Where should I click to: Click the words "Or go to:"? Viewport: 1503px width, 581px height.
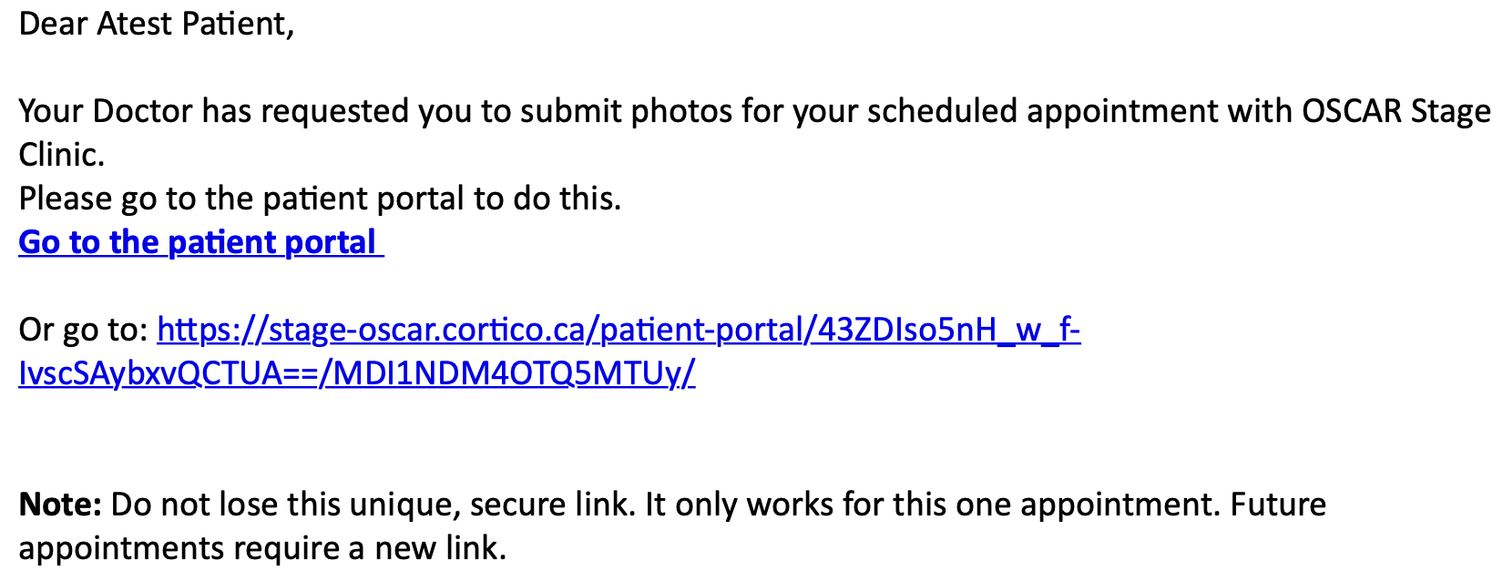tap(83, 330)
